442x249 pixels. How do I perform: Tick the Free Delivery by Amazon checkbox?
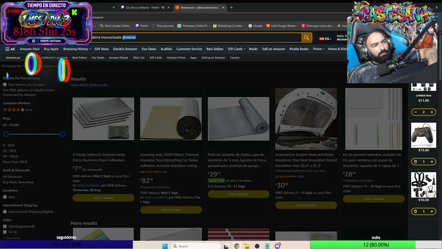[5, 84]
